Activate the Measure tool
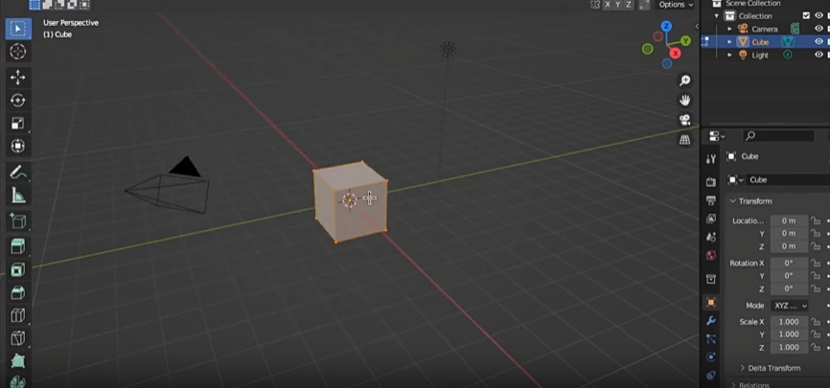The width and height of the screenshot is (830, 388). [17, 195]
